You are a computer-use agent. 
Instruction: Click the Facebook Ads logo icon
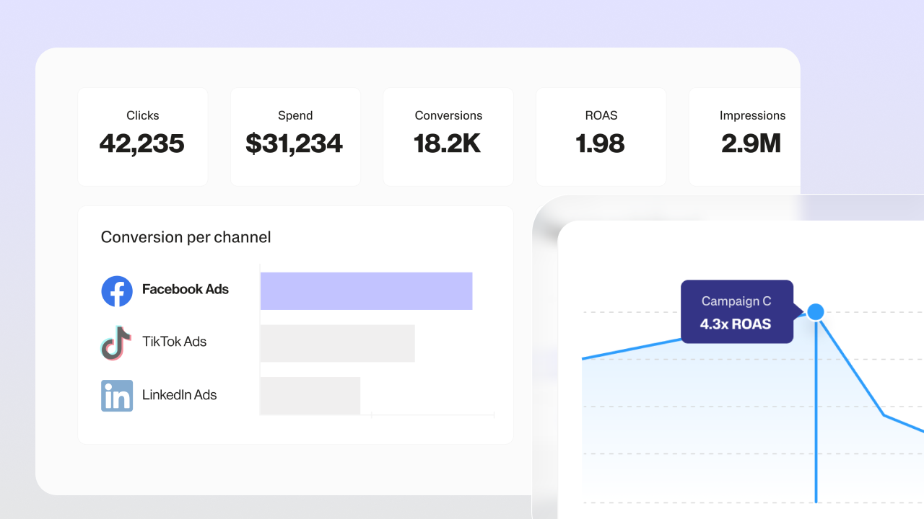pyautogui.click(x=117, y=291)
